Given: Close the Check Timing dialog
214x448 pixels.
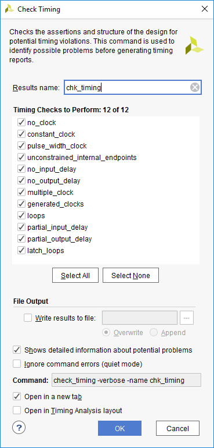Looking at the screenshot, I should pos(204,9).
